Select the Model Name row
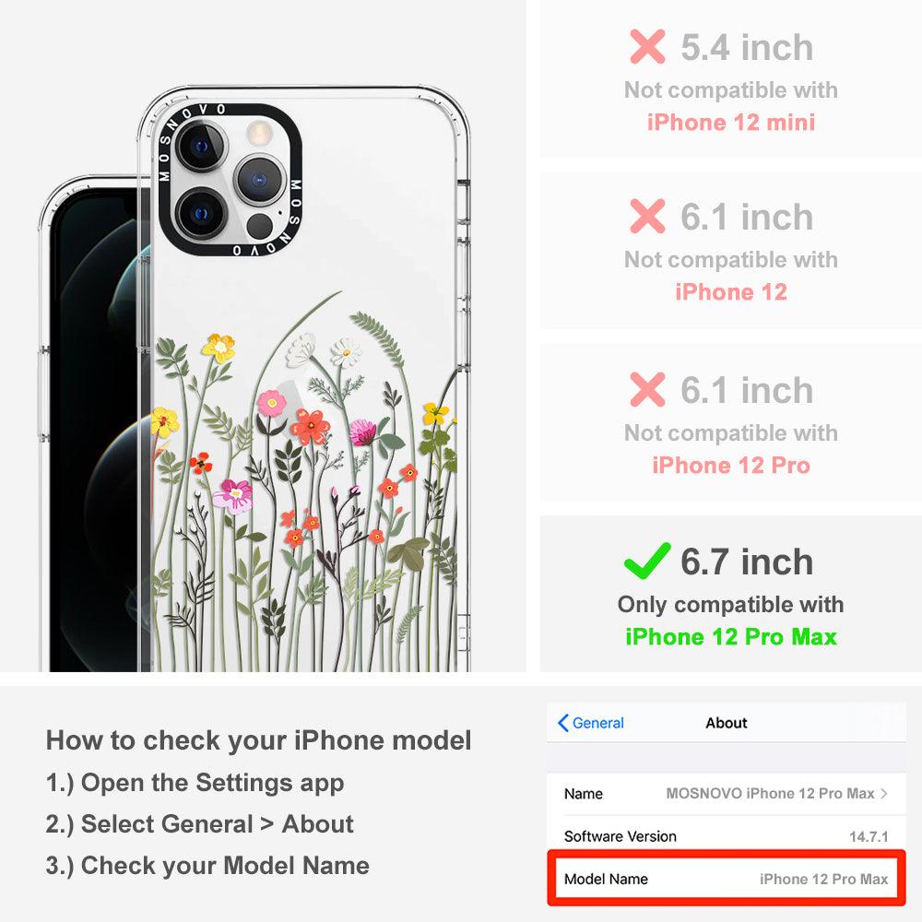The image size is (922, 922). (x=727, y=879)
